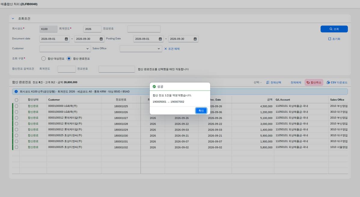360x197 pixels.
Task: Focus the 회계연도 2026 field
Action: [92, 29]
